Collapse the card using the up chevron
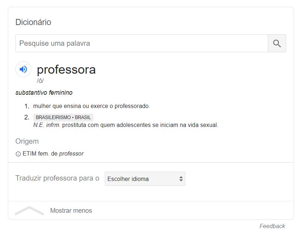 click(x=29, y=211)
